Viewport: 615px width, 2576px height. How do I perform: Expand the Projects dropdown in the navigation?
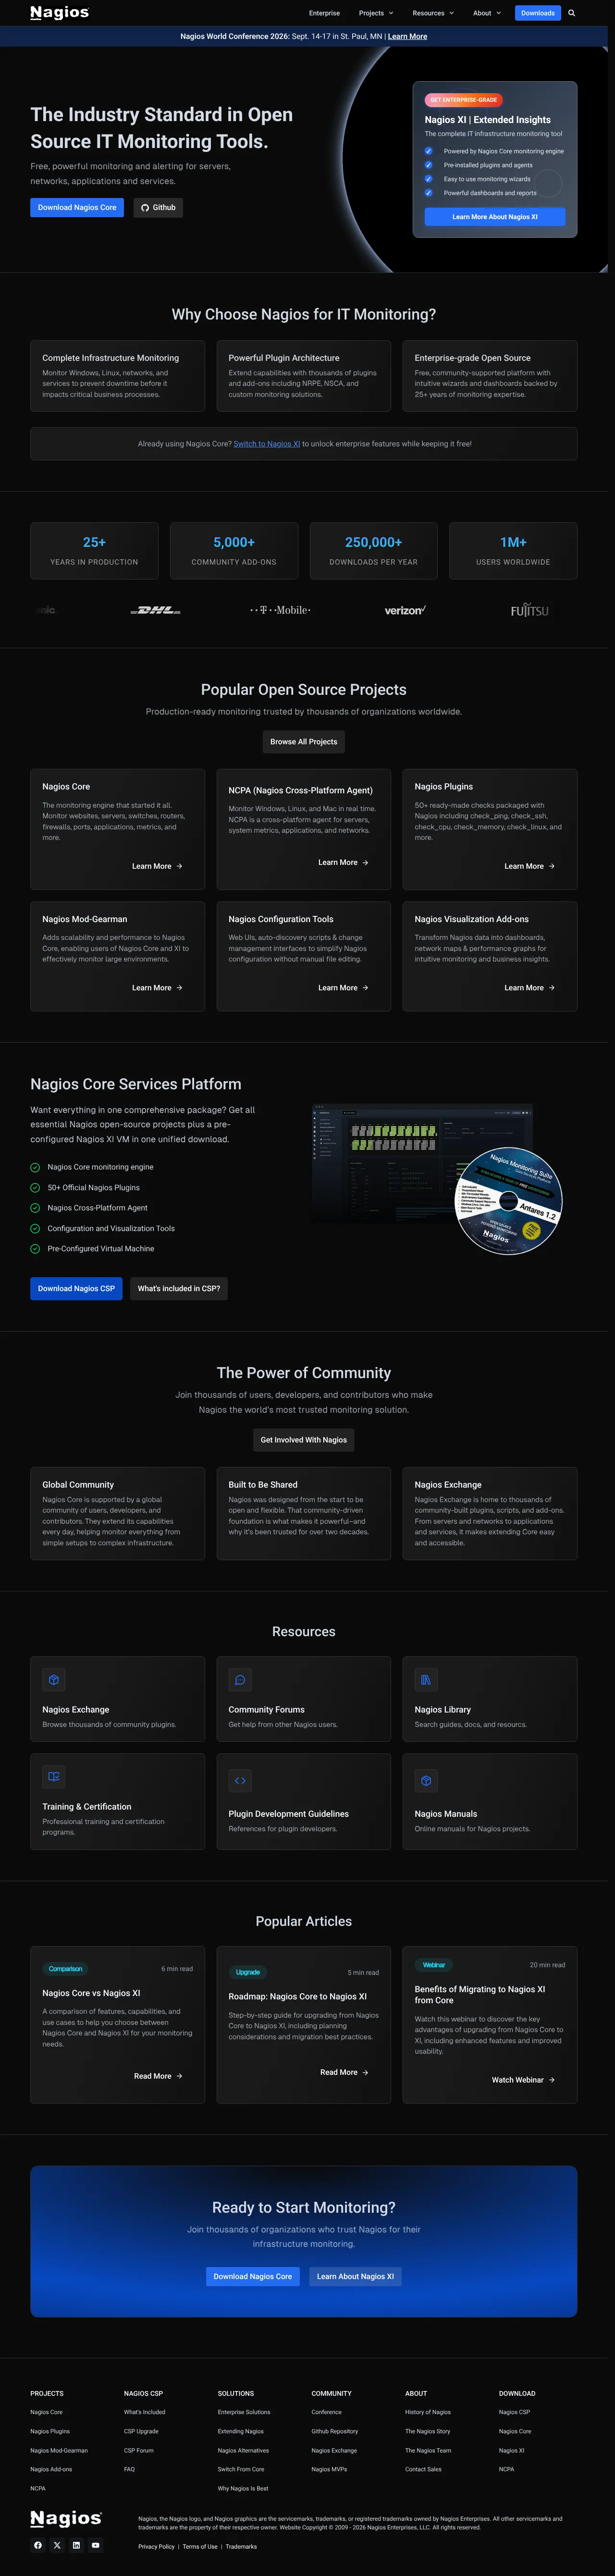pyautogui.click(x=376, y=13)
